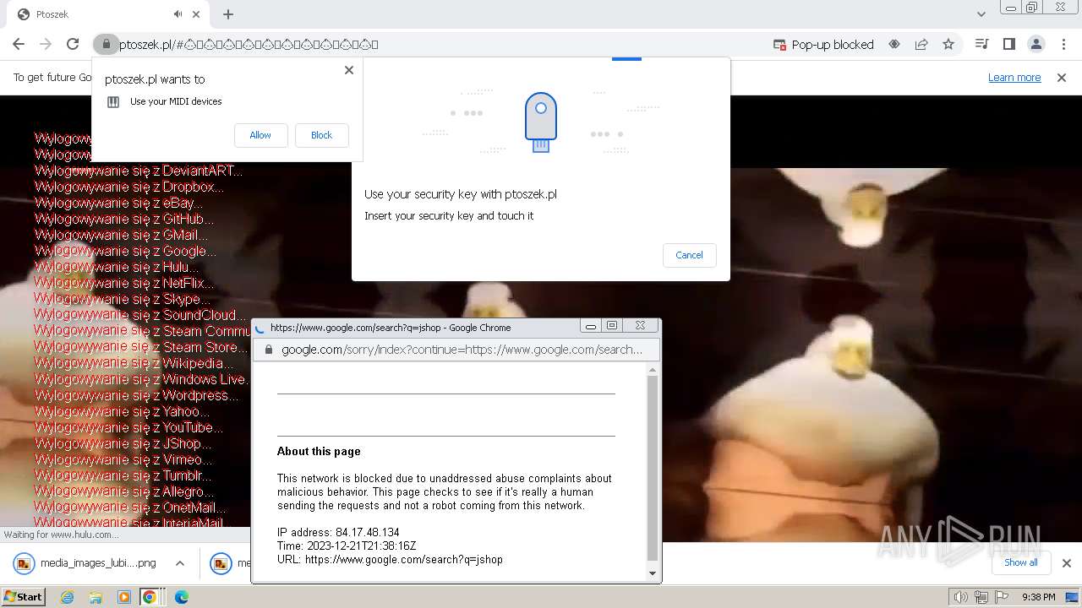
Task: Open Chrome three-dot menu
Action: tap(1063, 45)
